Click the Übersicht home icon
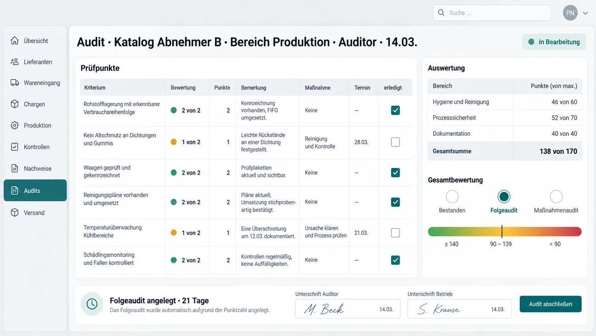Image resolution: width=596 pixels, height=336 pixels. point(15,40)
